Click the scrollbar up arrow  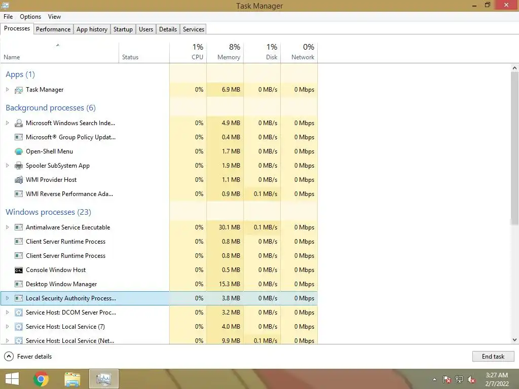pyautogui.click(x=514, y=68)
